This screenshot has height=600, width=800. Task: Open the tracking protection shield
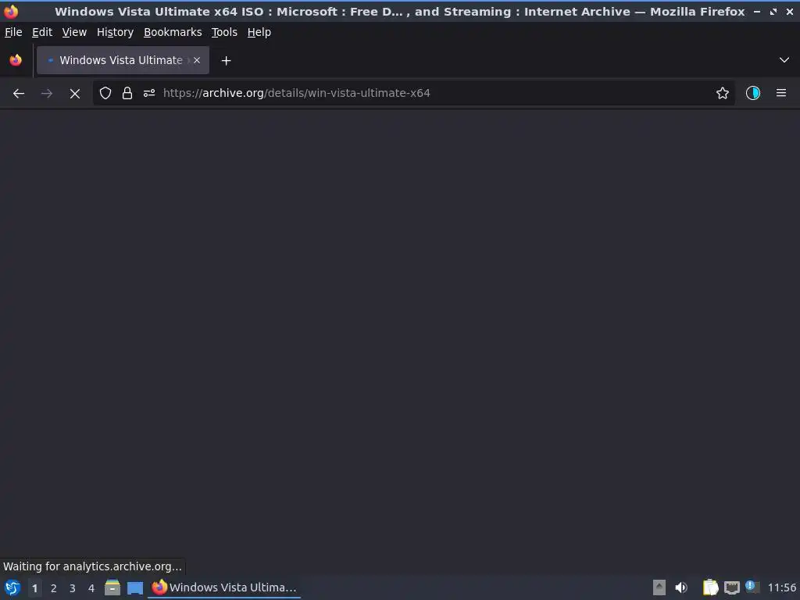pyautogui.click(x=105, y=94)
